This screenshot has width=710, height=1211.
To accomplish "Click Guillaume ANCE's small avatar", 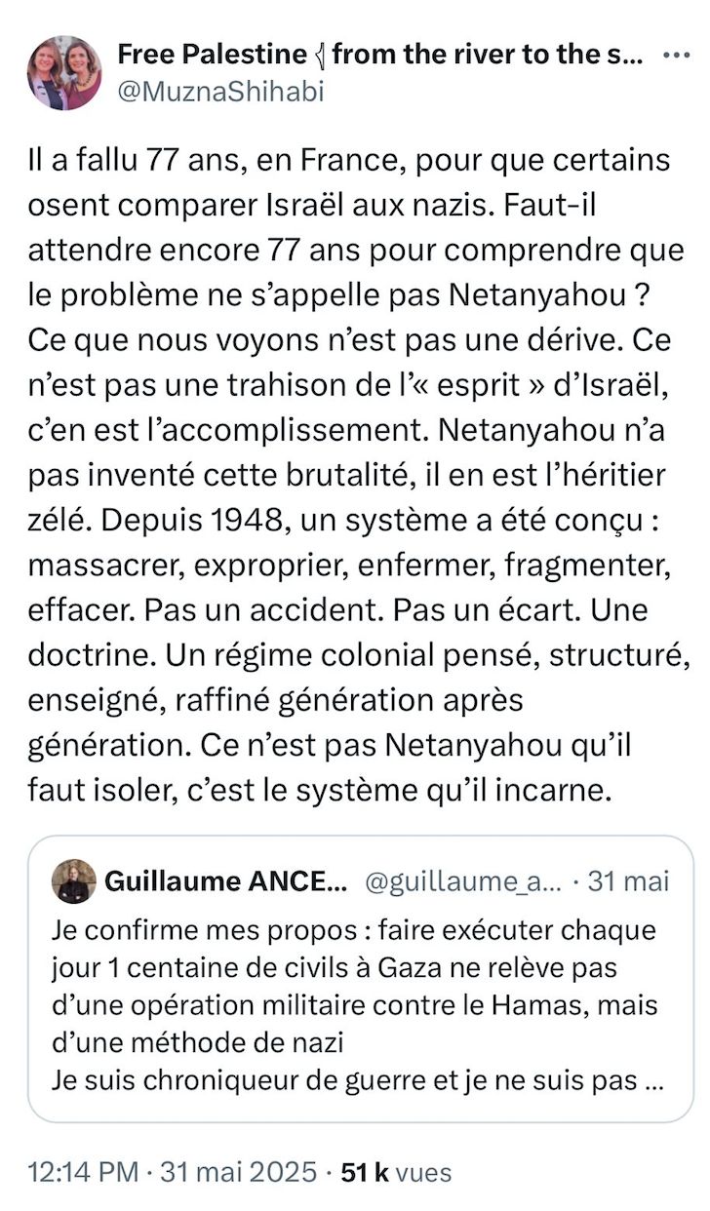I will 74,881.
